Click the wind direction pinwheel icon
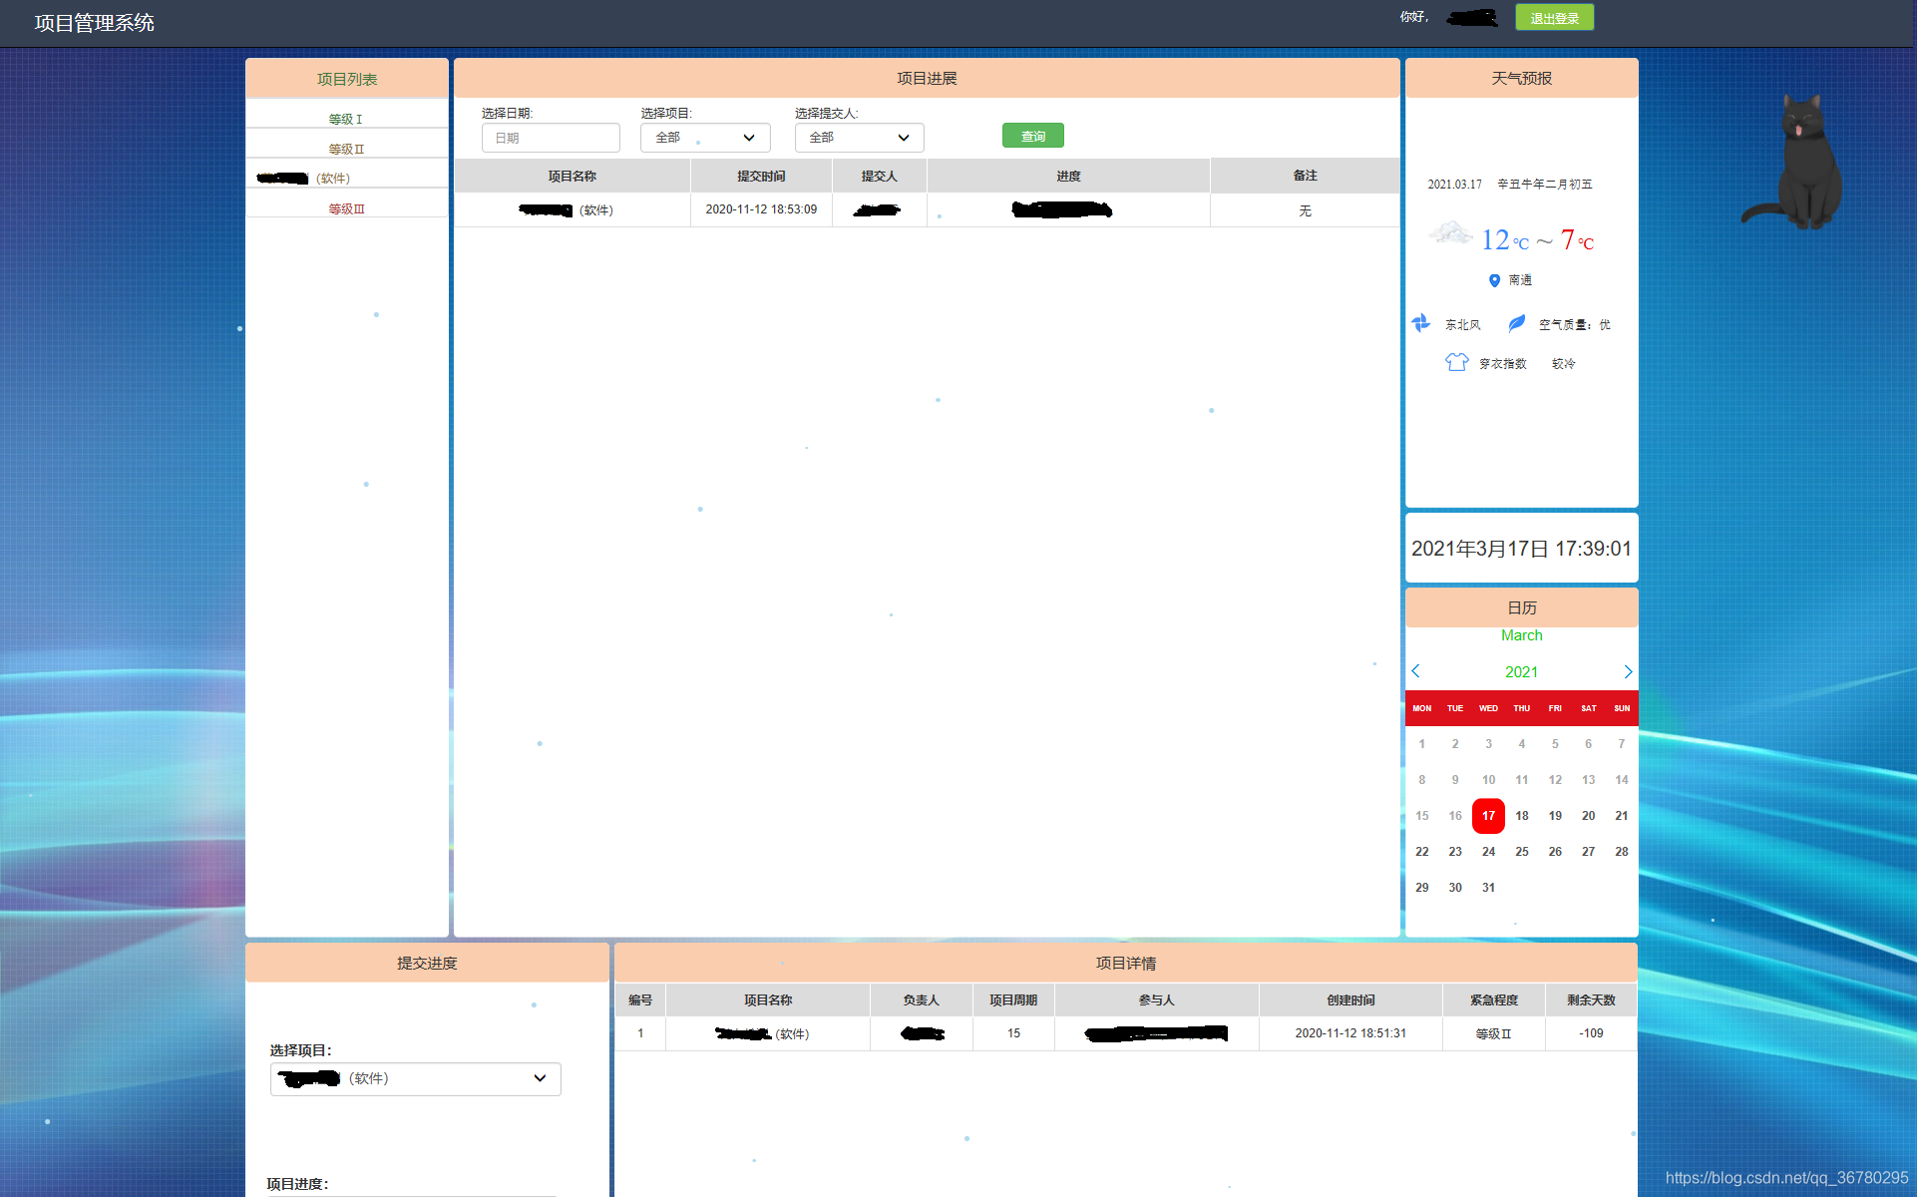The width and height of the screenshot is (1919, 1197). [1421, 323]
